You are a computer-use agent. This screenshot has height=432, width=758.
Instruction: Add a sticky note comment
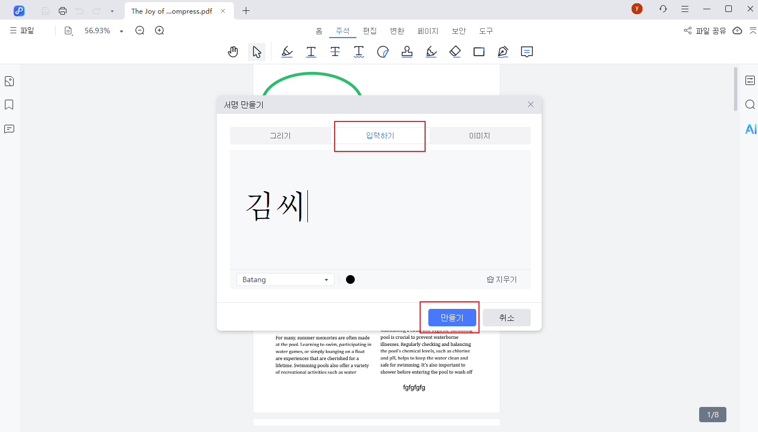pyautogui.click(x=527, y=52)
